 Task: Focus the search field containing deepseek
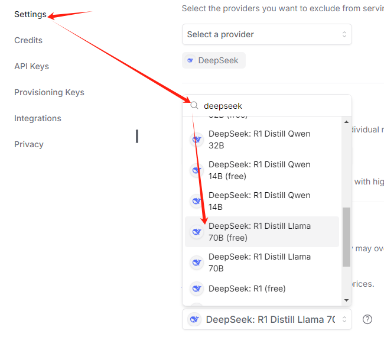point(272,106)
